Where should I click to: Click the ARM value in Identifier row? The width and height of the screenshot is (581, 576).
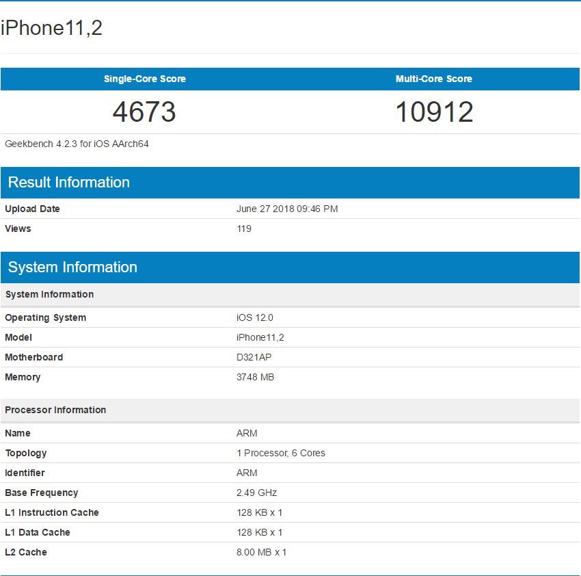tap(247, 473)
